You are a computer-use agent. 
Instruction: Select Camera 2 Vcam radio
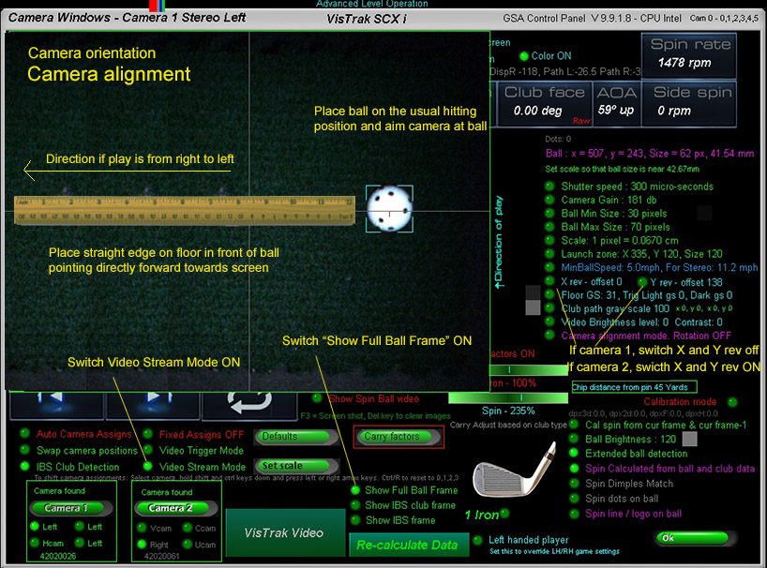click(x=142, y=528)
